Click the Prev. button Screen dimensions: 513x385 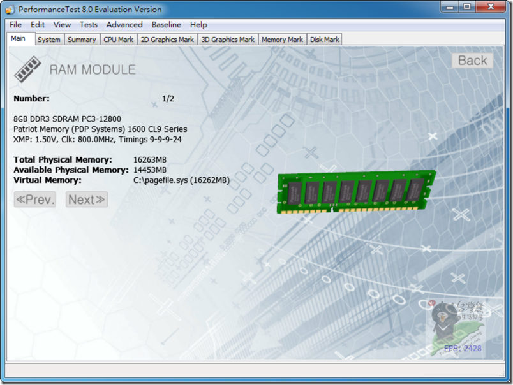point(35,200)
